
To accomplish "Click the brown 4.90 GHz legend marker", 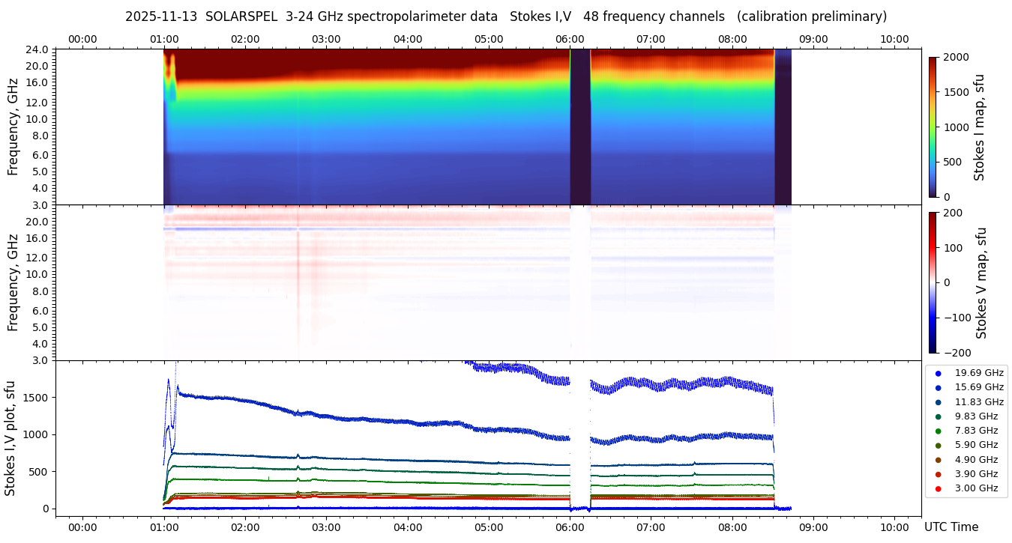I will (x=938, y=460).
